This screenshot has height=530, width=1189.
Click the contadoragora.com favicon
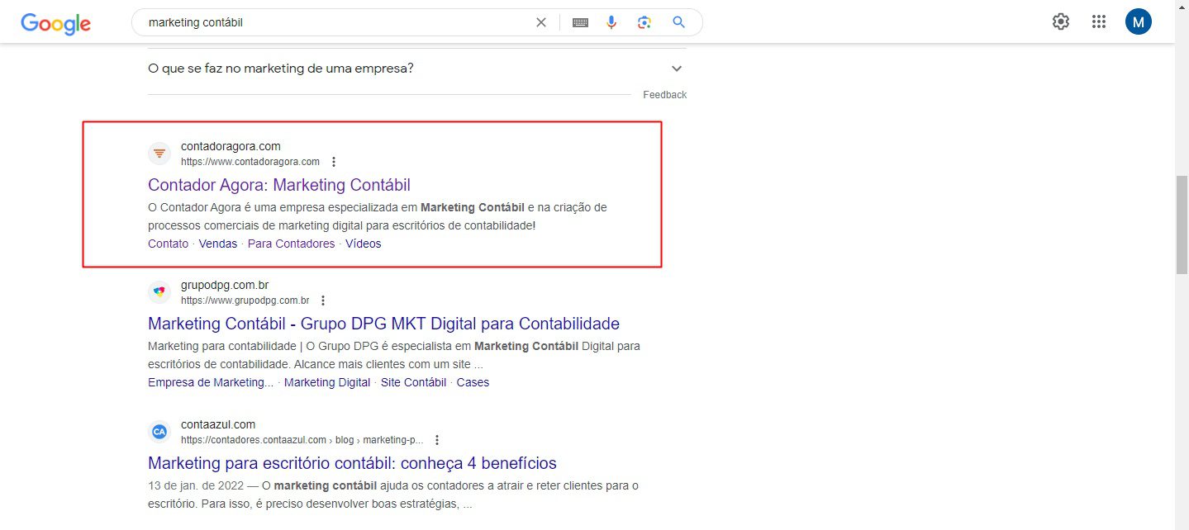[x=159, y=154]
